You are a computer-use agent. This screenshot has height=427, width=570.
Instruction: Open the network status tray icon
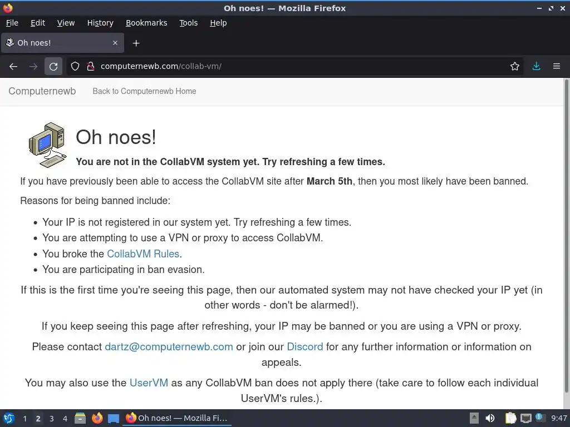pyautogui.click(x=525, y=418)
